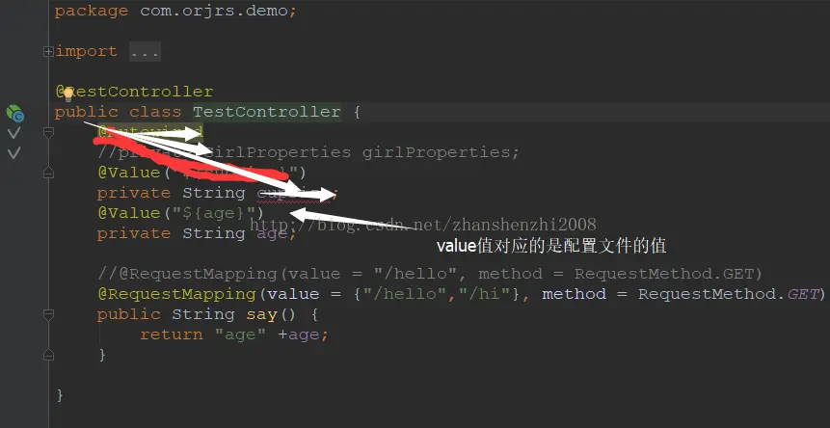Viewport: 830px width, 428px height.
Task: Collapse the say() method fold marker
Action: pyautogui.click(x=49, y=315)
